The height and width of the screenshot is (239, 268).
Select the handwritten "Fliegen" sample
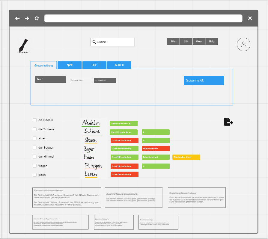(x=93, y=166)
